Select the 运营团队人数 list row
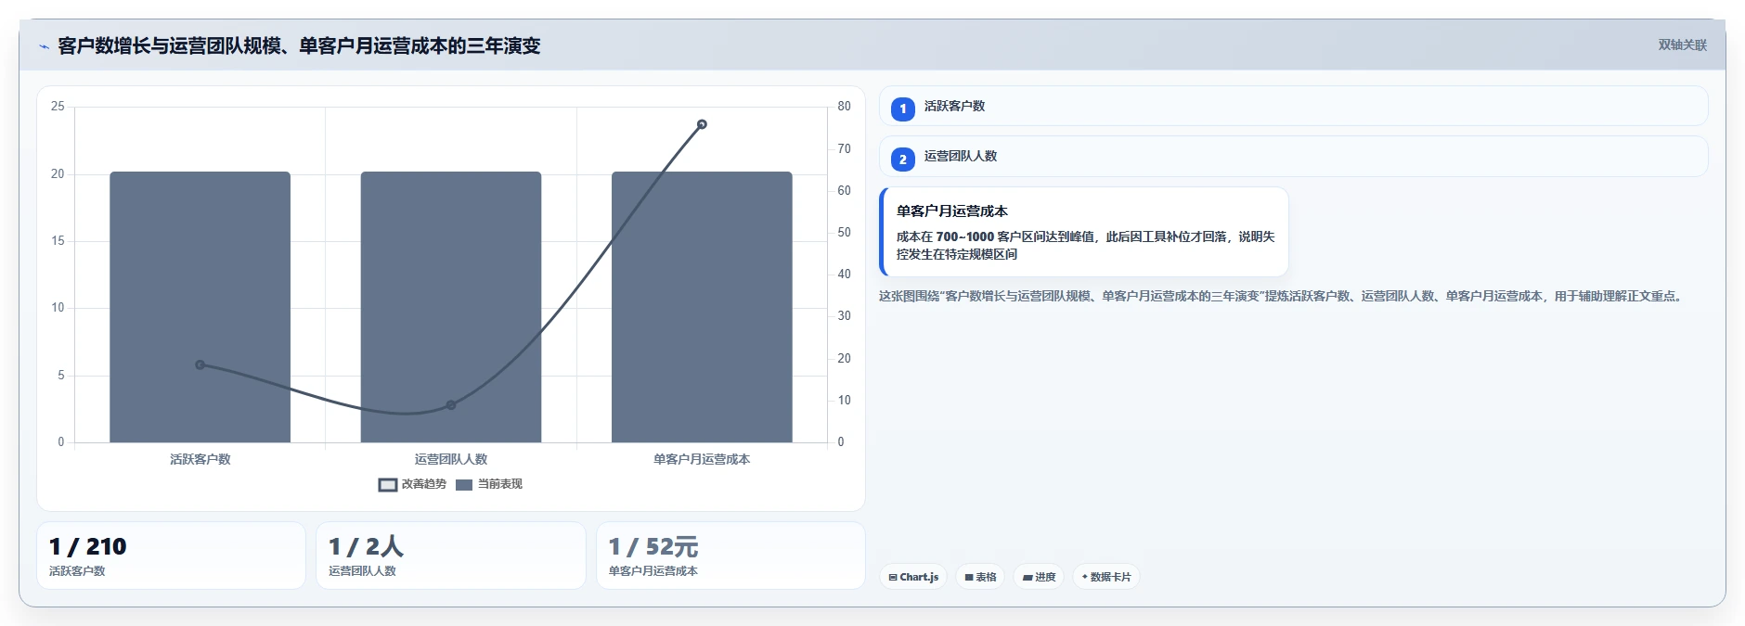Screen dimensions: 1745x626 point(1293,157)
